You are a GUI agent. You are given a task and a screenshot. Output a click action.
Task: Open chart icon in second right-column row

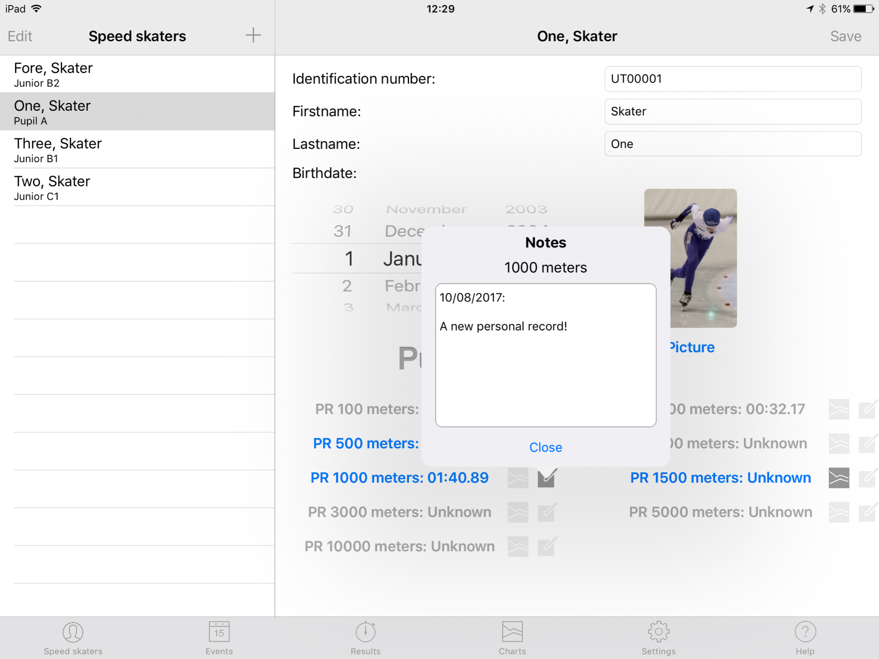[839, 444]
